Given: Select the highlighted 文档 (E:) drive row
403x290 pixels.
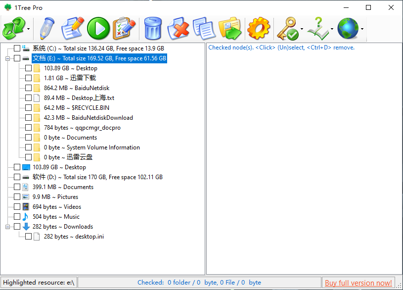Looking at the screenshot, I should pos(99,58).
